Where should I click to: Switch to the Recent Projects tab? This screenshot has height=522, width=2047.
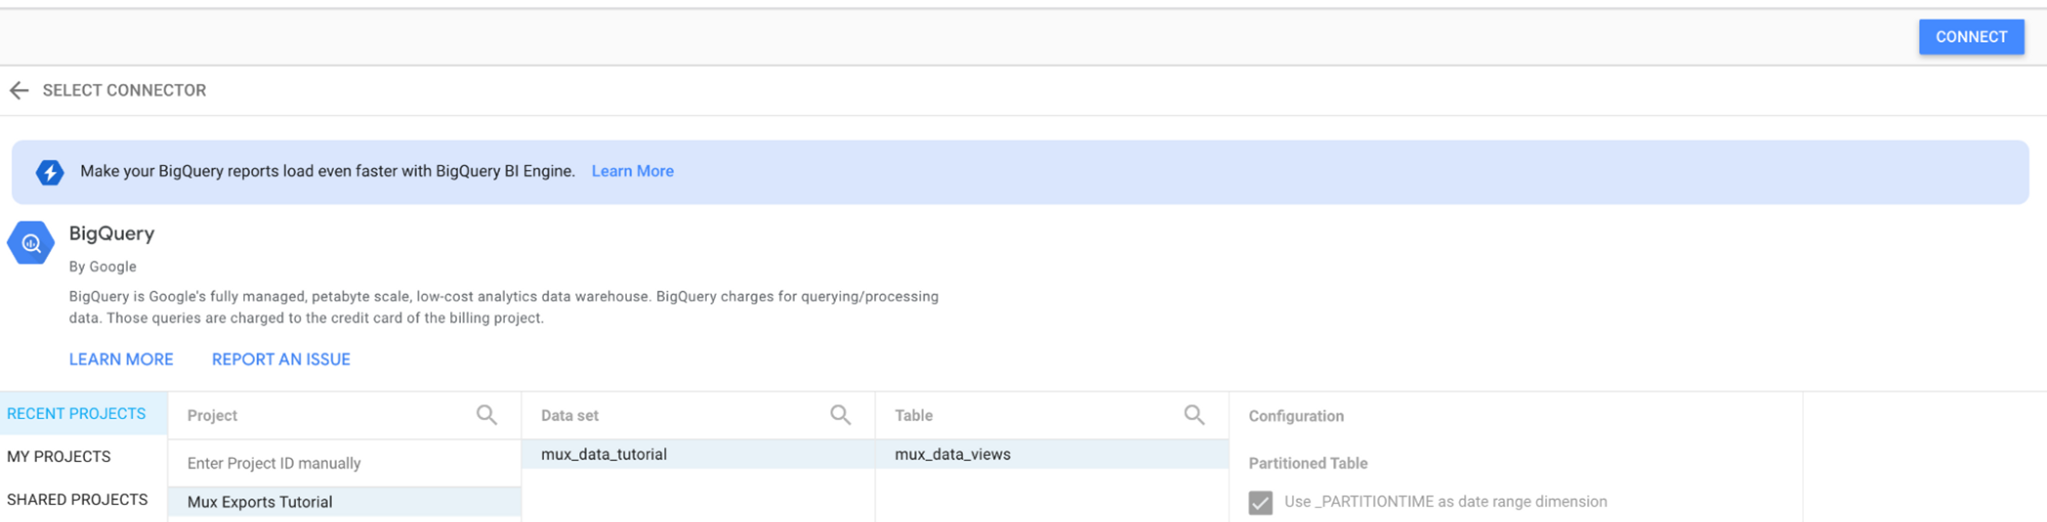tap(84, 414)
